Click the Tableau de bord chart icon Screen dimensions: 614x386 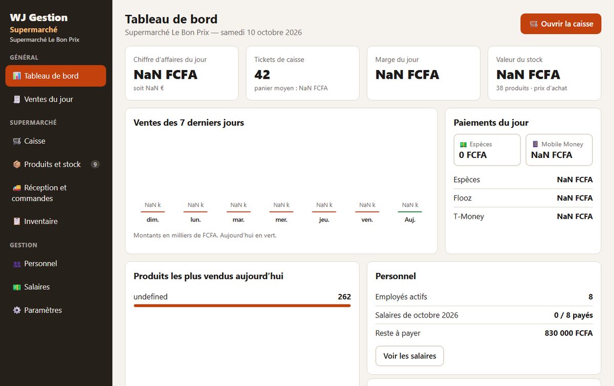(17, 76)
